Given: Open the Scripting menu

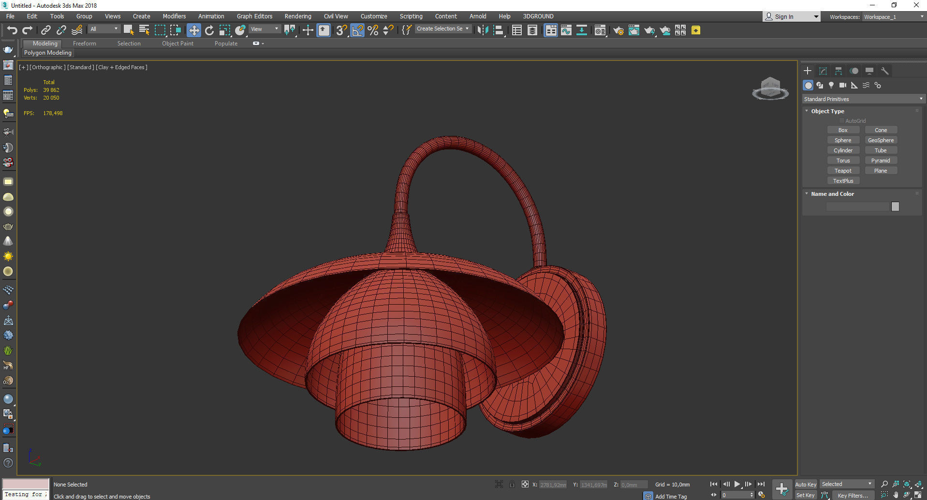Looking at the screenshot, I should point(411,16).
